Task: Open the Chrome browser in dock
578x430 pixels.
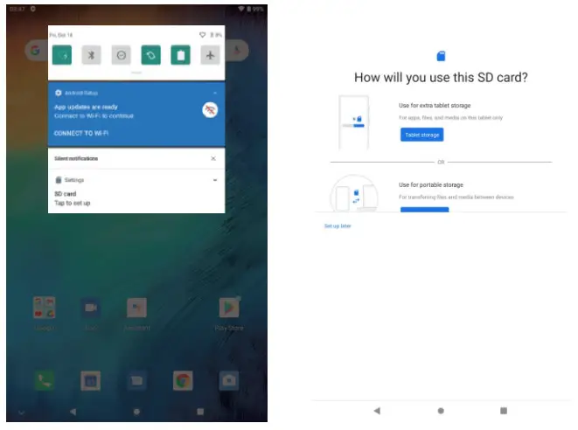Action: [x=183, y=381]
